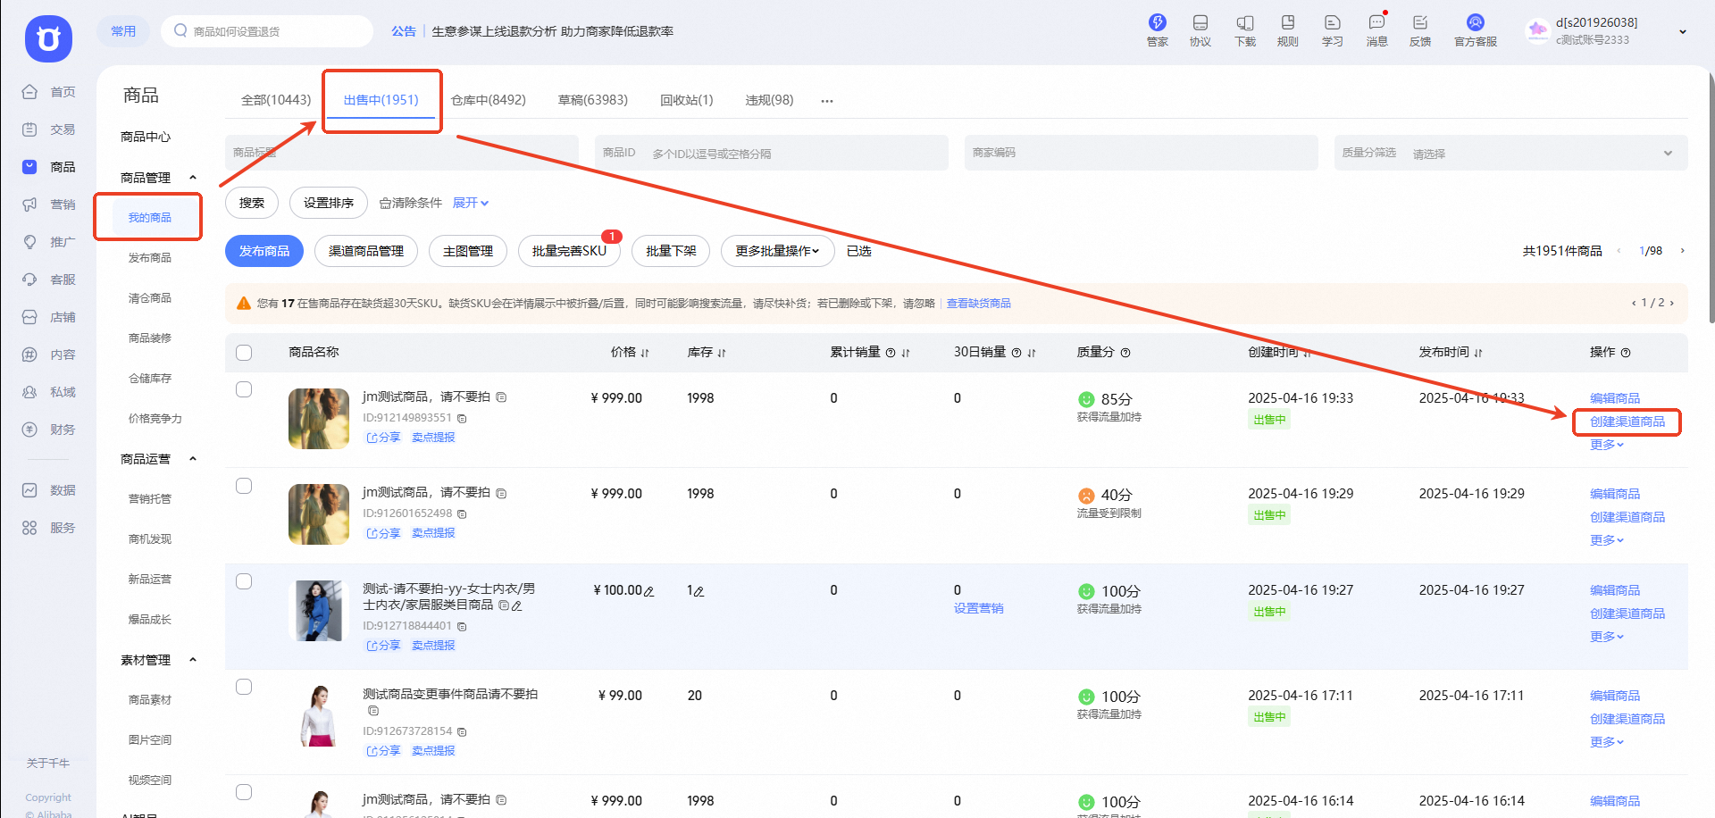This screenshot has width=1715, height=818.
Task: Click the 规则 rules icon
Action: (x=1287, y=29)
